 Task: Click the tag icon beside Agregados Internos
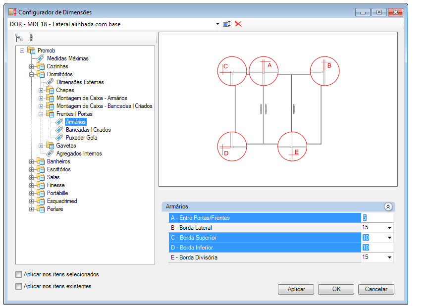[50, 153]
